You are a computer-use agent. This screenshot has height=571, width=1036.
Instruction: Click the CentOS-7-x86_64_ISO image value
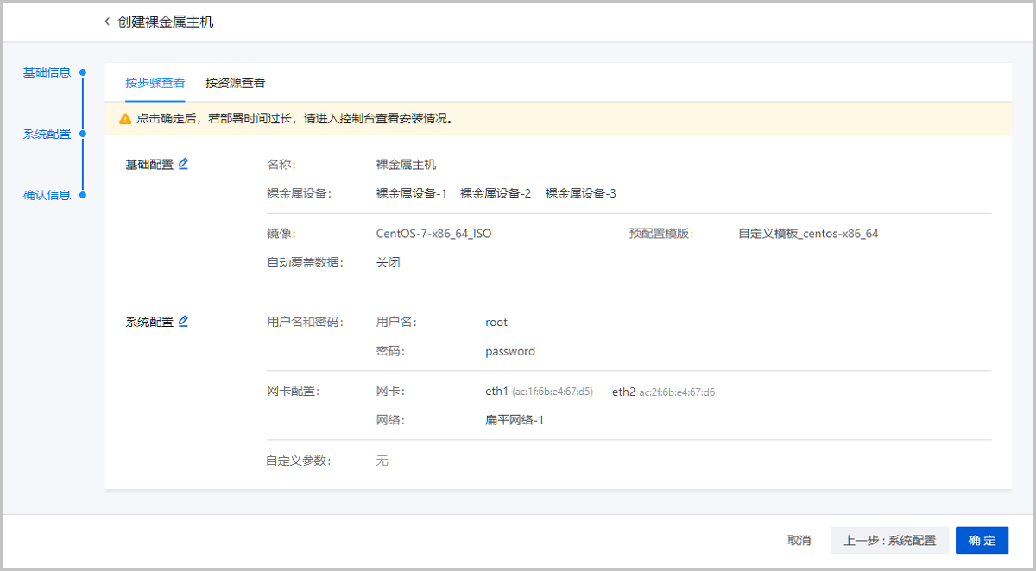pyautogui.click(x=433, y=234)
